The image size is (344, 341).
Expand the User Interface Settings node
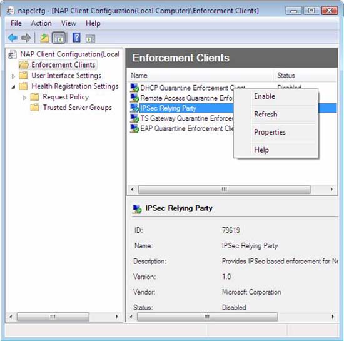[13, 76]
